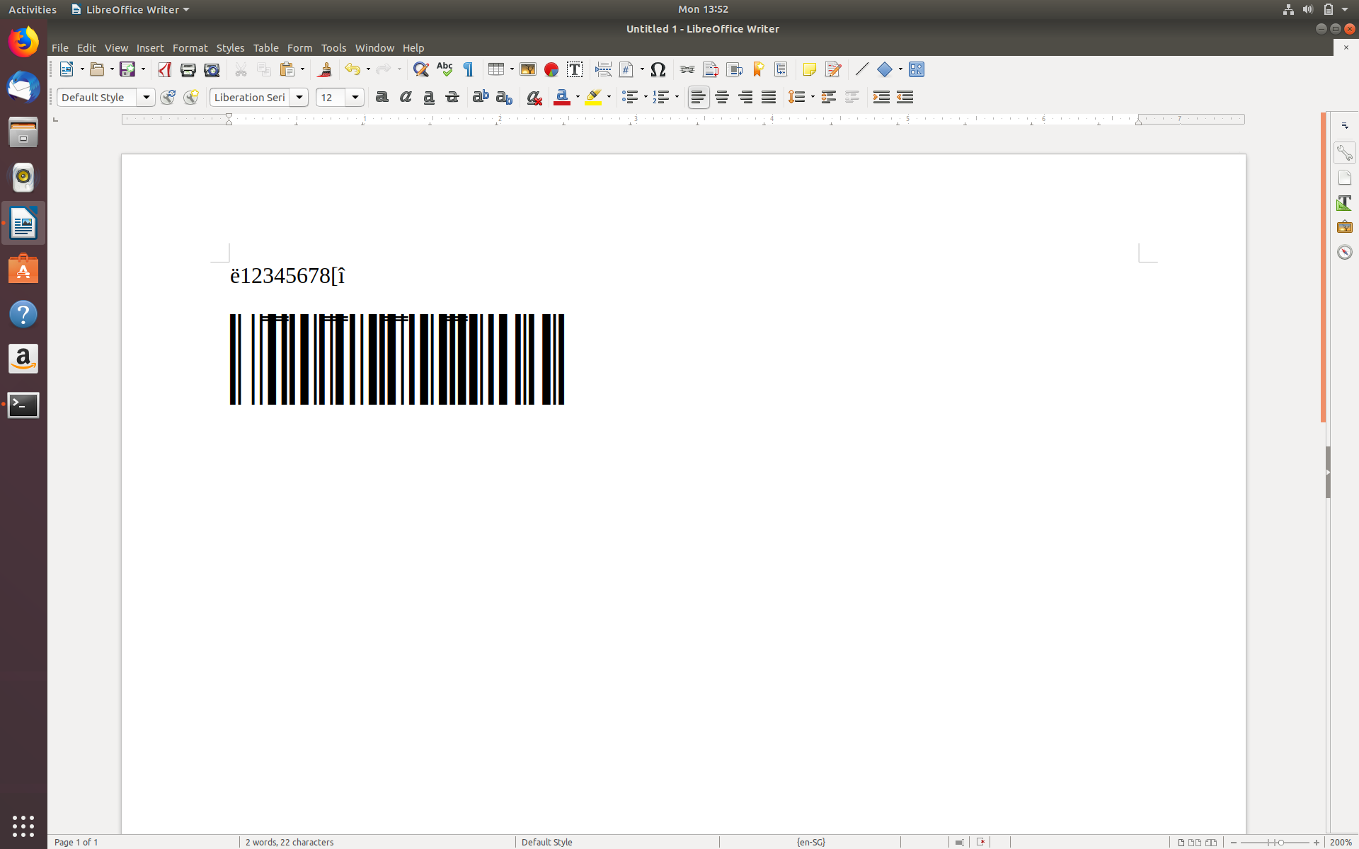Insert a bookmark
This screenshot has height=849, width=1359.
(x=758, y=69)
